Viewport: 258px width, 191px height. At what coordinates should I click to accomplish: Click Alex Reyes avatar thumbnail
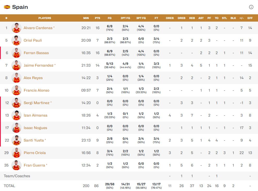16,78
